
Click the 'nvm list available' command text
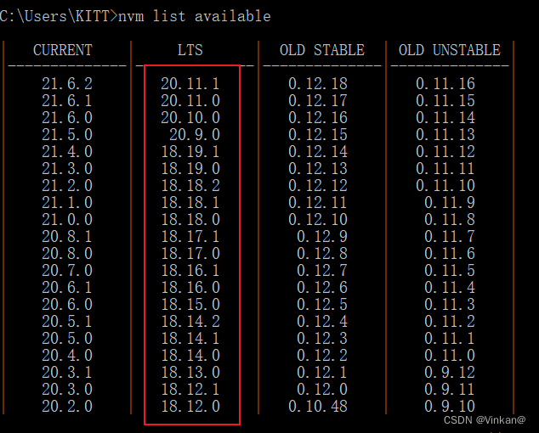[x=195, y=16]
